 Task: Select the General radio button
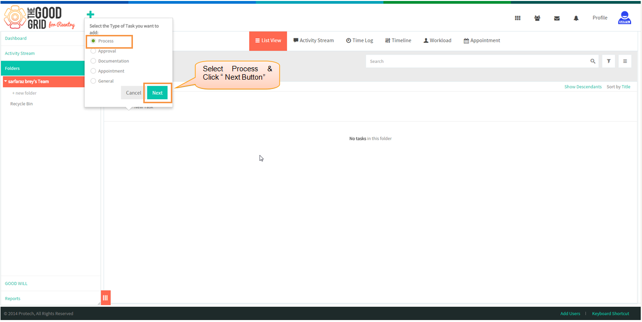tap(93, 81)
